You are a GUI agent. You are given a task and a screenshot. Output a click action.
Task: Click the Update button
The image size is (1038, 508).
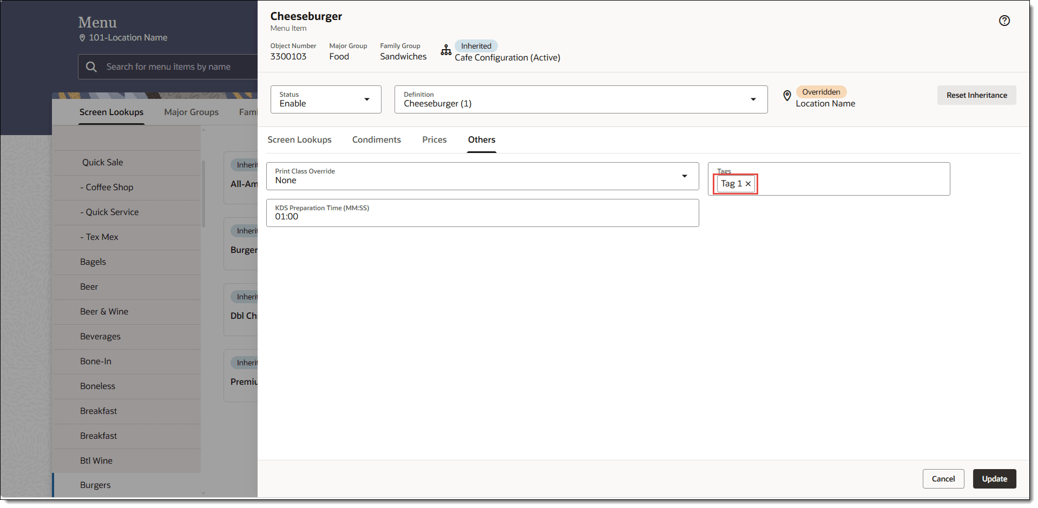coord(994,479)
